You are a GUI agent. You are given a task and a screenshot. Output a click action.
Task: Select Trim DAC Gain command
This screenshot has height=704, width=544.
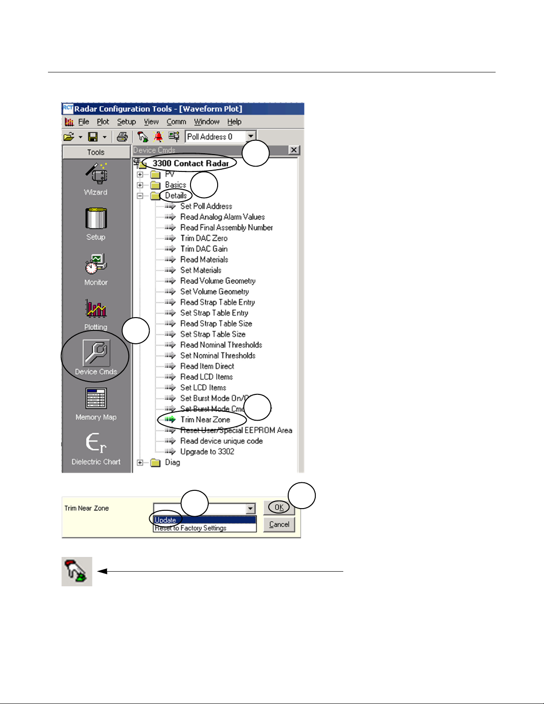pyautogui.click(x=204, y=249)
